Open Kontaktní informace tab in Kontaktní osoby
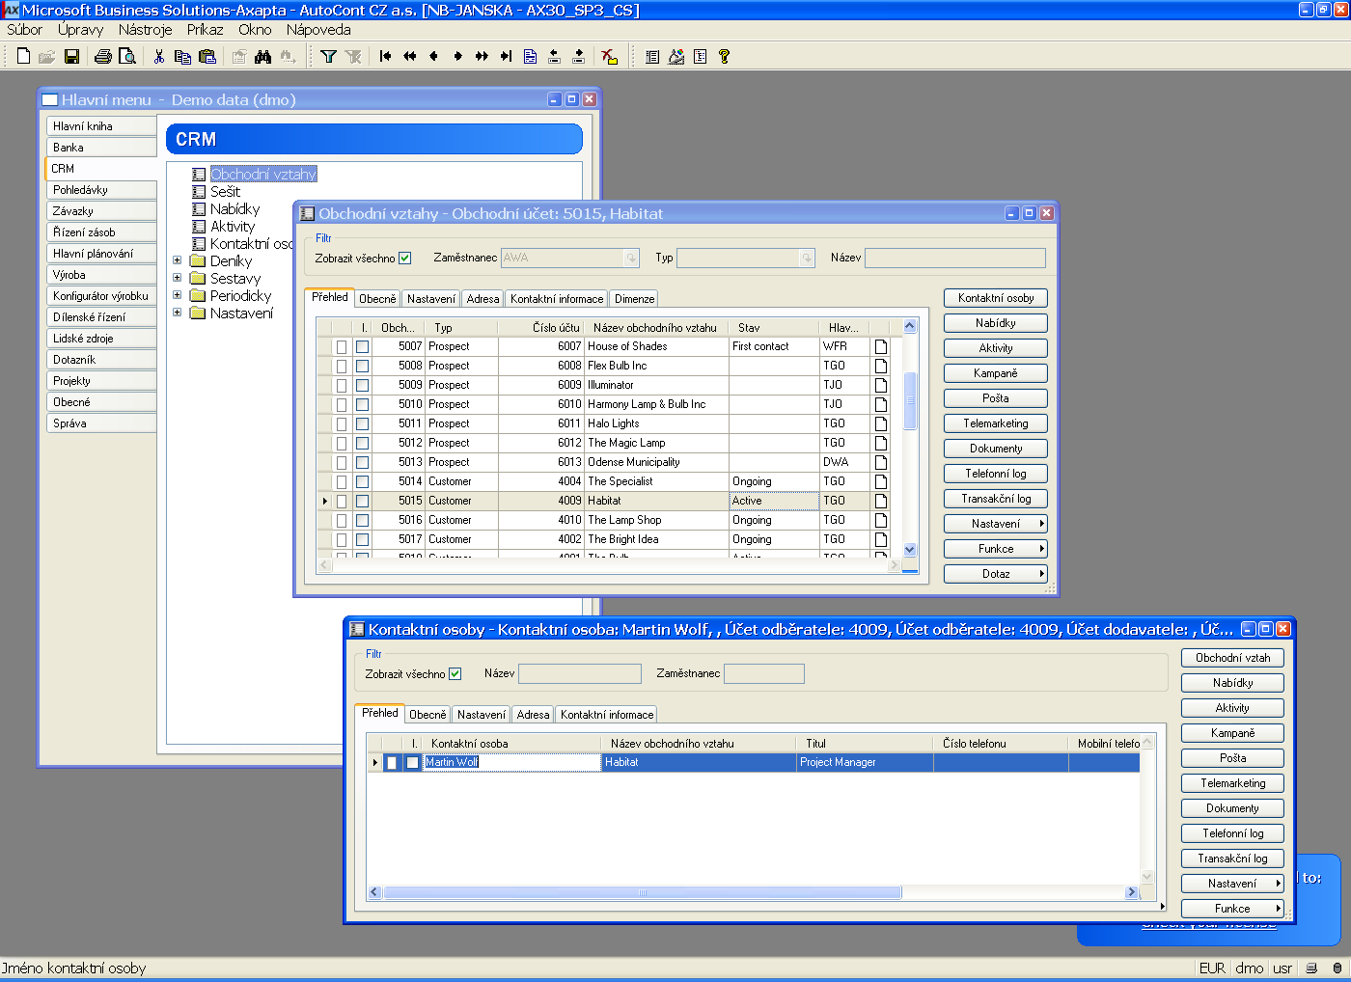The height and width of the screenshot is (982, 1351). pyautogui.click(x=607, y=715)
